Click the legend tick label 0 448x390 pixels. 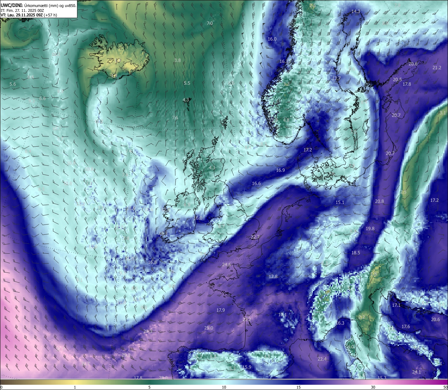(1, 387)
